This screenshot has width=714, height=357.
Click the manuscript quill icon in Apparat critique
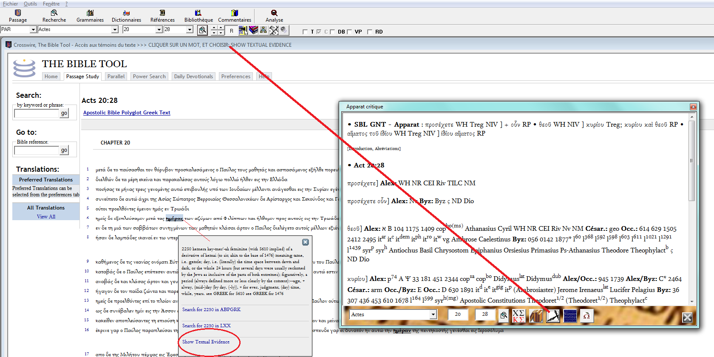tap(553, 316)
